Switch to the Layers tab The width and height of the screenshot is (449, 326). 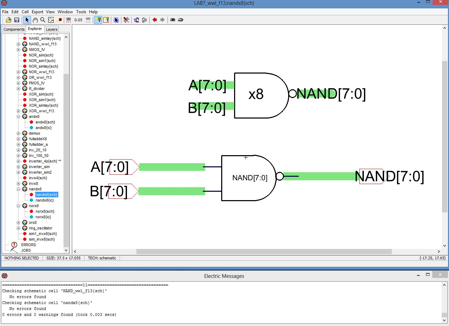click(x=52, y=29)
